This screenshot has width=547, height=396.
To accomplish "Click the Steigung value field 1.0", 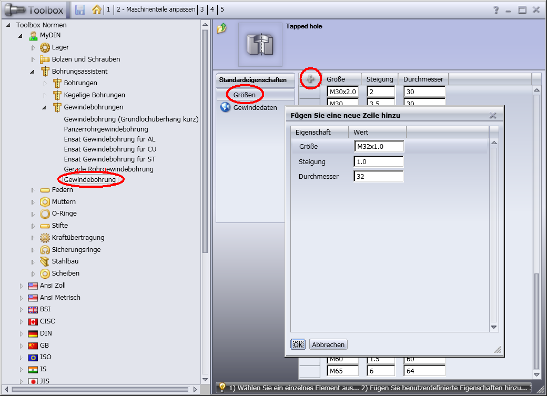I will [x=379, y=161].
